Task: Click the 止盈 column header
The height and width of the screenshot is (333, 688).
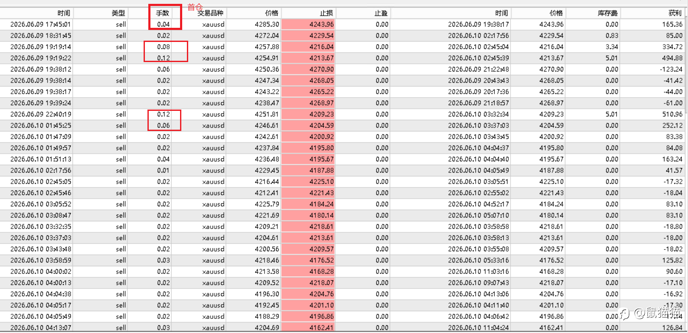Action: (x=381, y=13)
